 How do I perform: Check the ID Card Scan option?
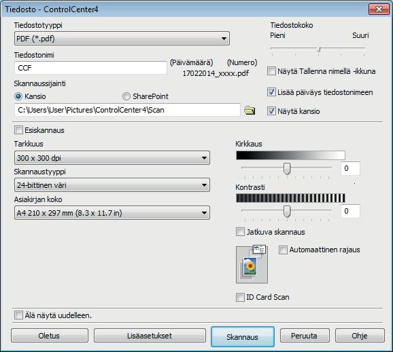point(240,297)
